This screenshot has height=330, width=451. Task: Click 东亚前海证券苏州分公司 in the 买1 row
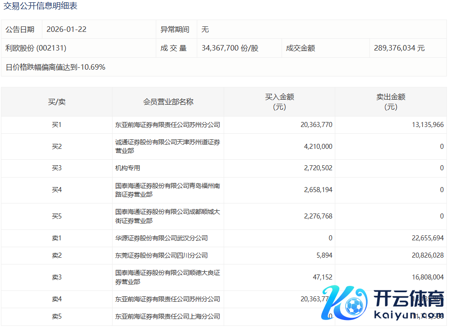168,125
